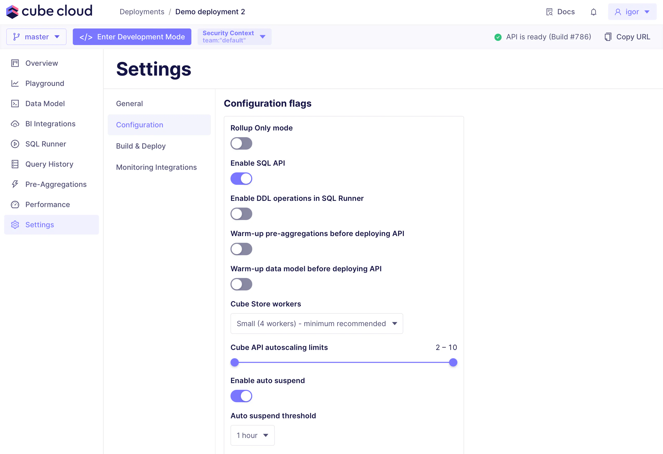This screenshot has width=663, height=454.
Task: Click the cube cloud logo
Action: pyautogui.click(x=49, y=11)
